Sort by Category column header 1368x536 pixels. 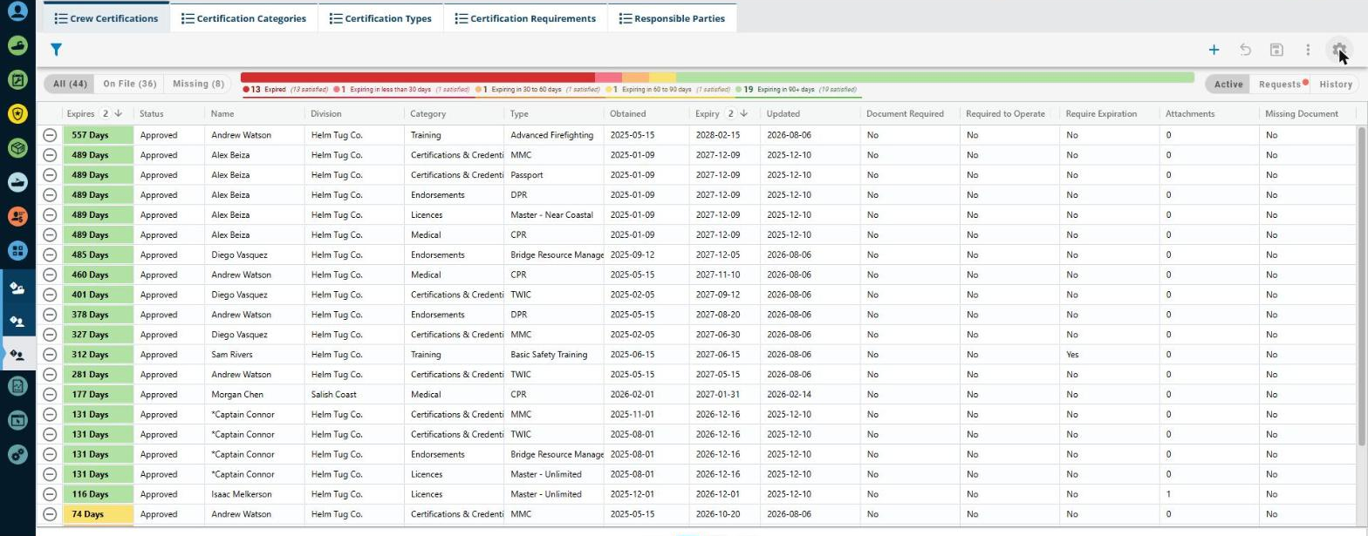click(x=428, y=113)
